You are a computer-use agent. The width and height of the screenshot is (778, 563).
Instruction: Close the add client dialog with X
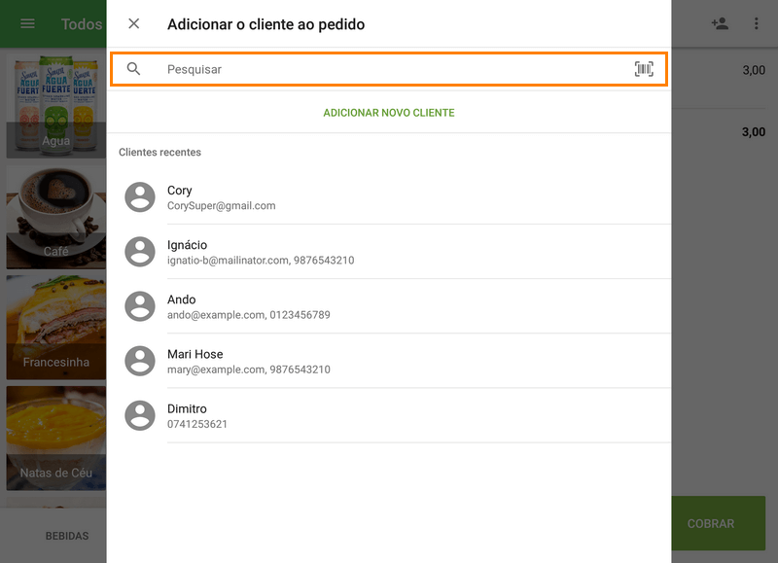point(133,23)
